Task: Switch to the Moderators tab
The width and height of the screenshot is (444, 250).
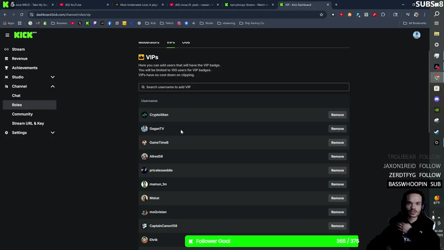Action: click(x=149, y=42)
